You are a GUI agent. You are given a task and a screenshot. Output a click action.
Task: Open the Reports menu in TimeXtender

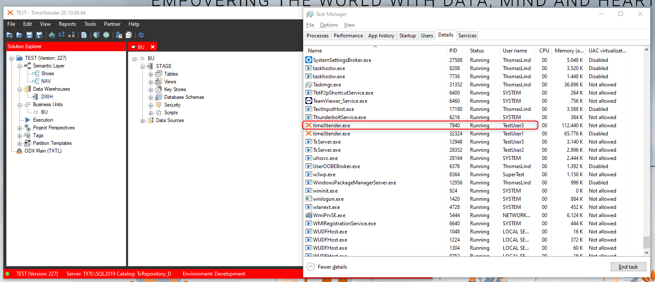click(x=68, y=24)
